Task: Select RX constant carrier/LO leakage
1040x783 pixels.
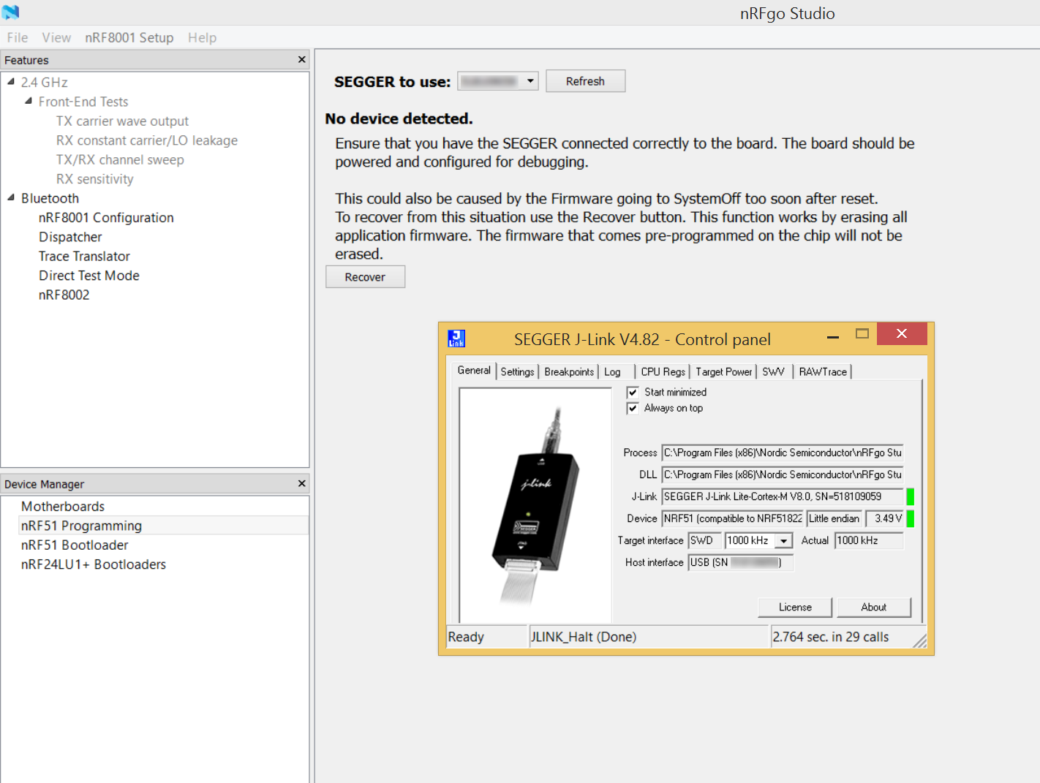Action: (x=147, y=140)
